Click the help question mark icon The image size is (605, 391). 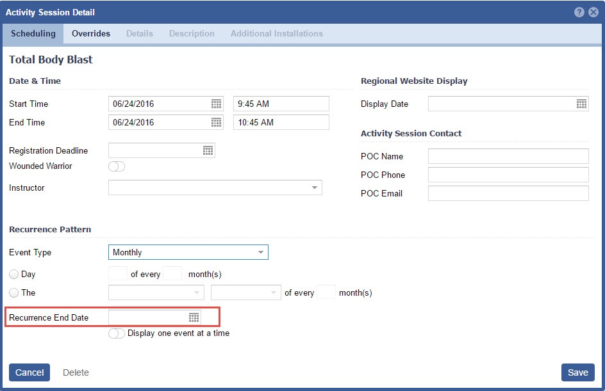(x=579, y=12)
